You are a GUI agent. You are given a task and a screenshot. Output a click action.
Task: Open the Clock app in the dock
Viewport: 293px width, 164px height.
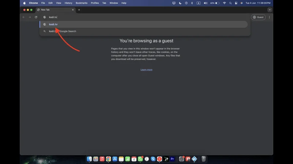(147, 159)
